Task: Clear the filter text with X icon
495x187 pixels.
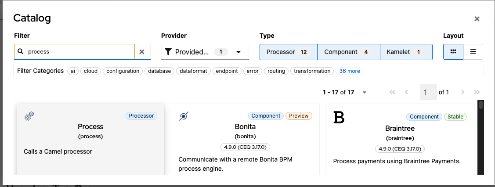Action: 142,52
